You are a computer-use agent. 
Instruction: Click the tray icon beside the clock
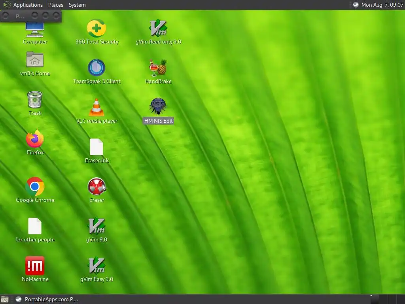356,5
